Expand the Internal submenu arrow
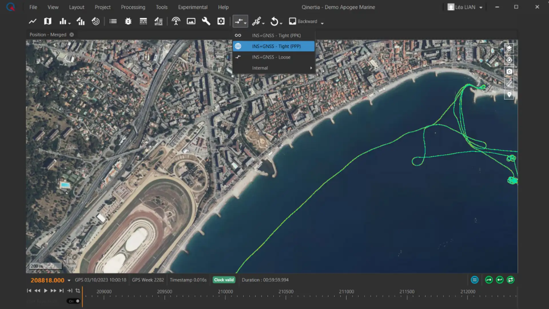The height and width of the screenshot is (309, 549). [311, 68]
